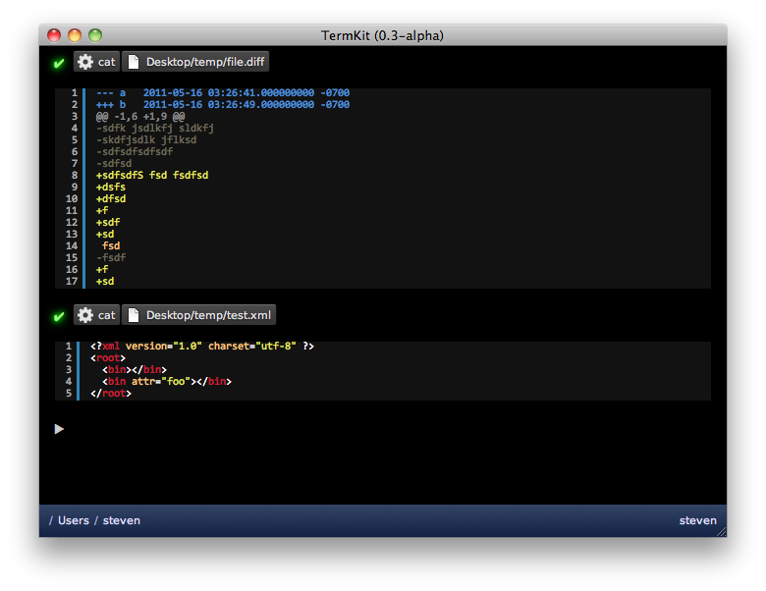Click the Desktop/temp/test.xml path token

(209, 315)
